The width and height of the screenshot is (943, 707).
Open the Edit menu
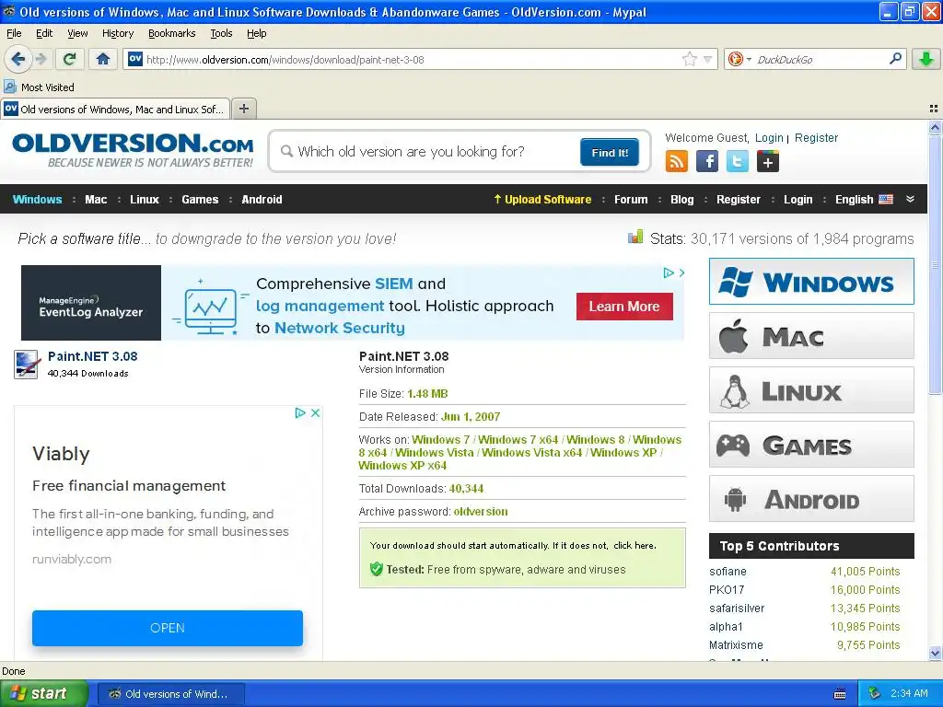(x=44, y=33)
